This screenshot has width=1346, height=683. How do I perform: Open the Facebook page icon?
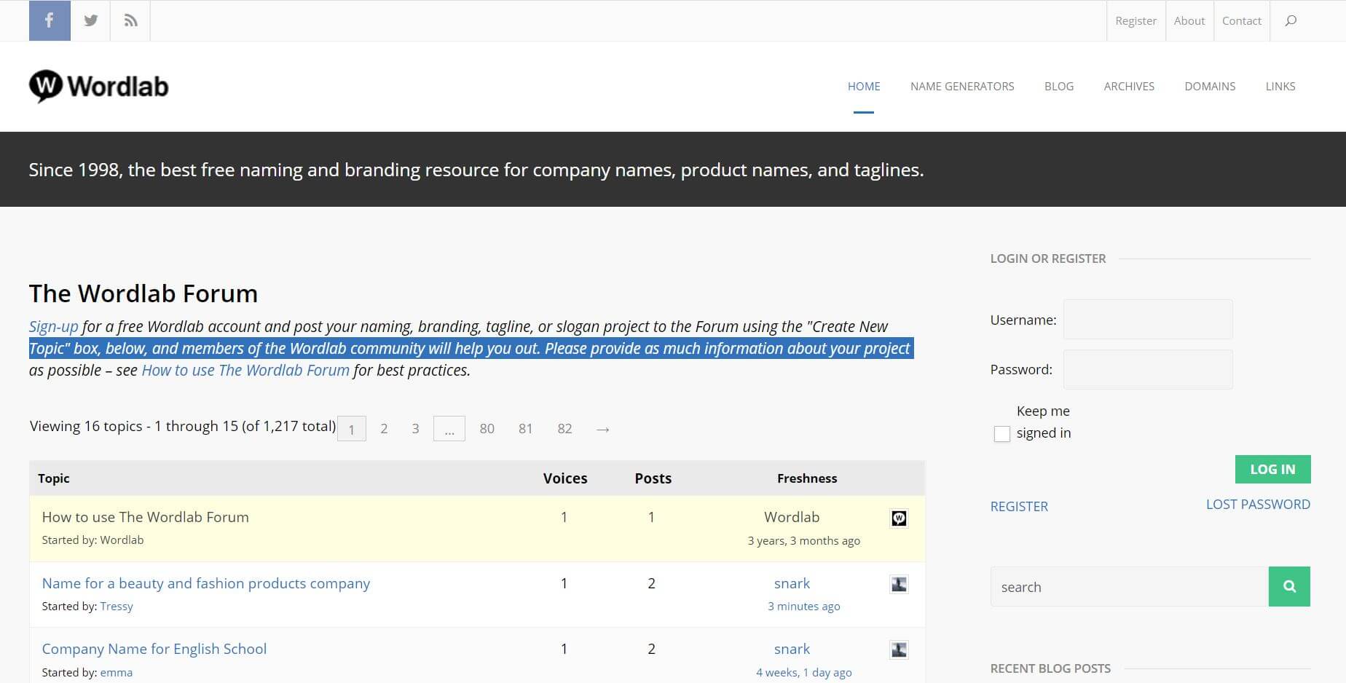coord(50,20)
